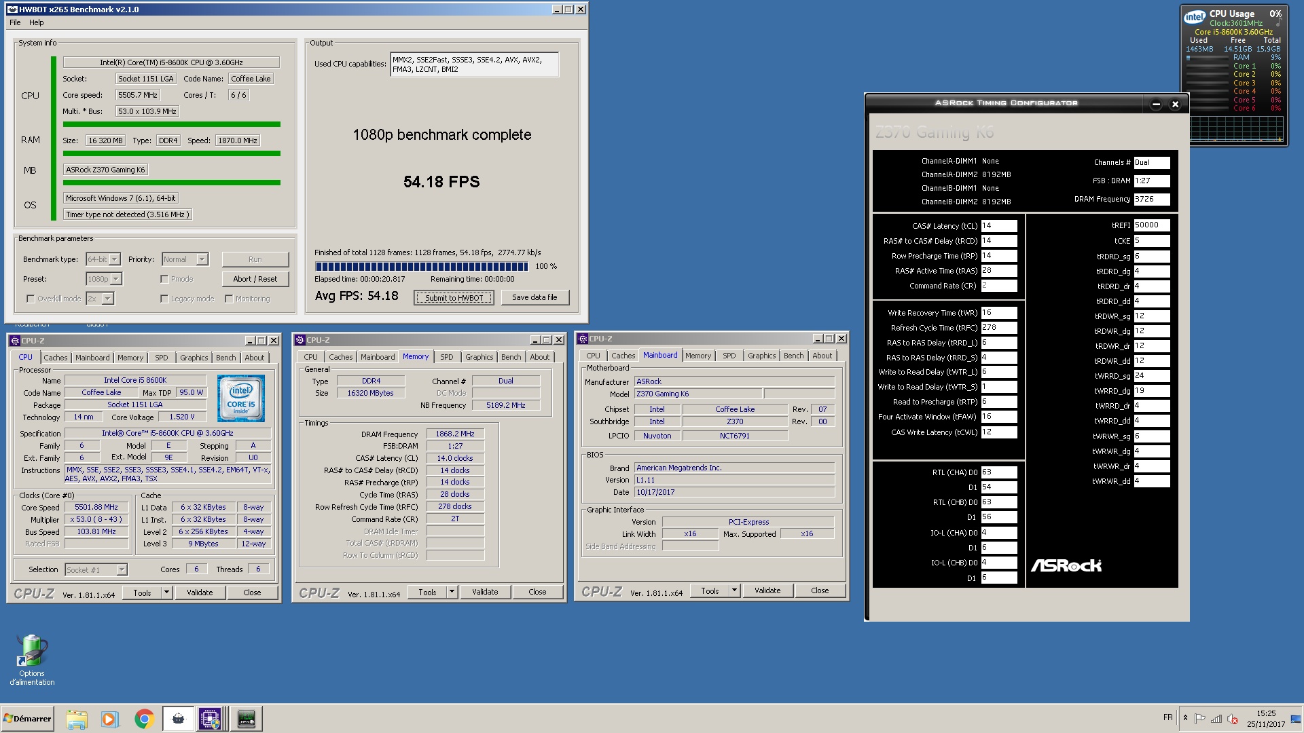Open the Démarrer start menu
1304x733 pixels.
(x=27, y=719)
